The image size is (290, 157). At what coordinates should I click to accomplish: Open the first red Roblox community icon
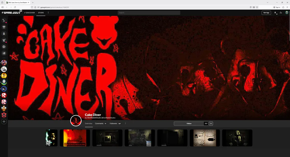click(x=4, y=95)
